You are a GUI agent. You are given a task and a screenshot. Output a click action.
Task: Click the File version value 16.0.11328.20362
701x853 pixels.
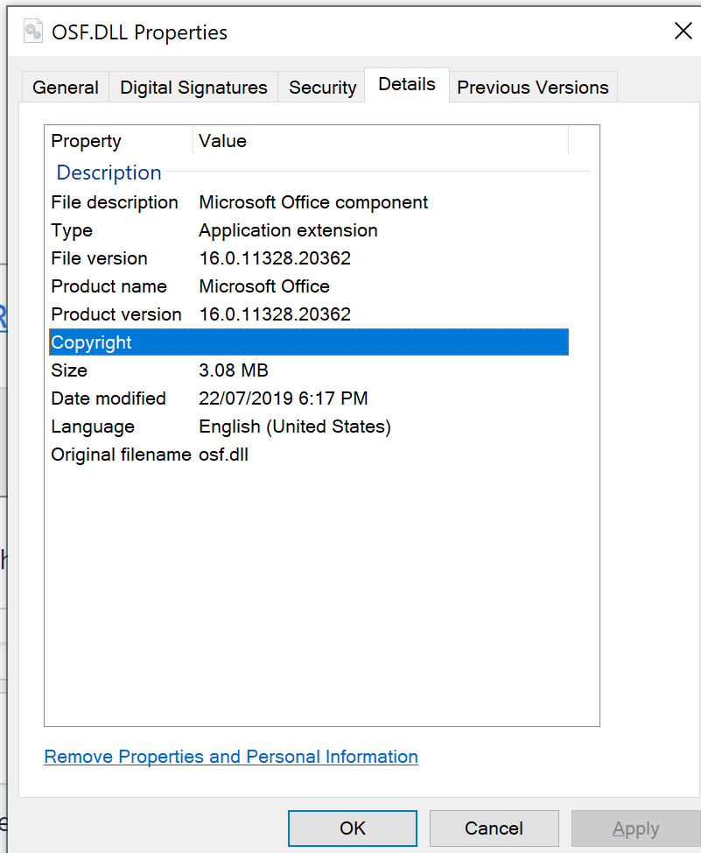[x=275, y=258]
